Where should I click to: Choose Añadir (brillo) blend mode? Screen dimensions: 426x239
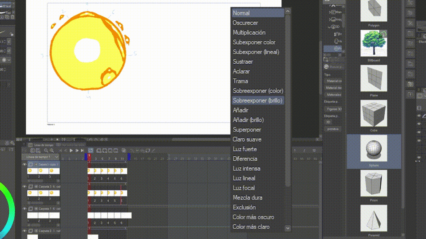257,120
